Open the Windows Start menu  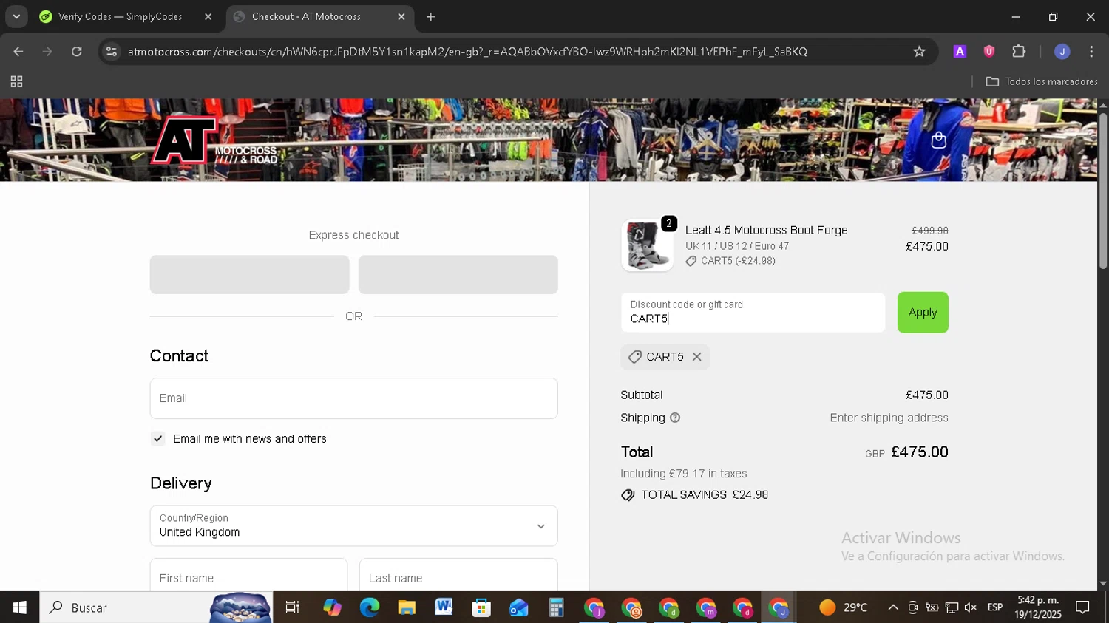tap(20, 607)
